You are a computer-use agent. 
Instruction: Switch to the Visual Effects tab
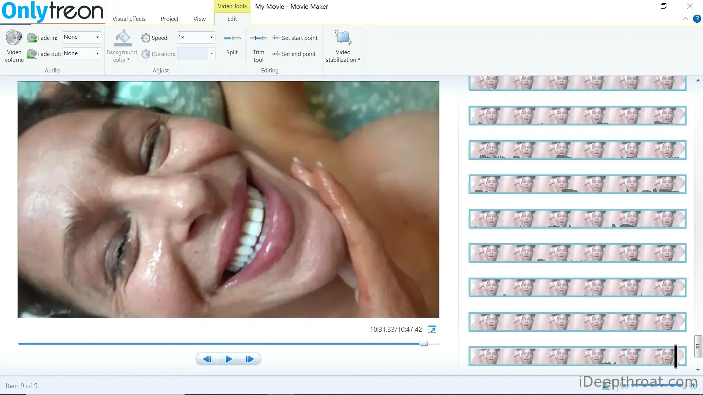tap(129, 19)
